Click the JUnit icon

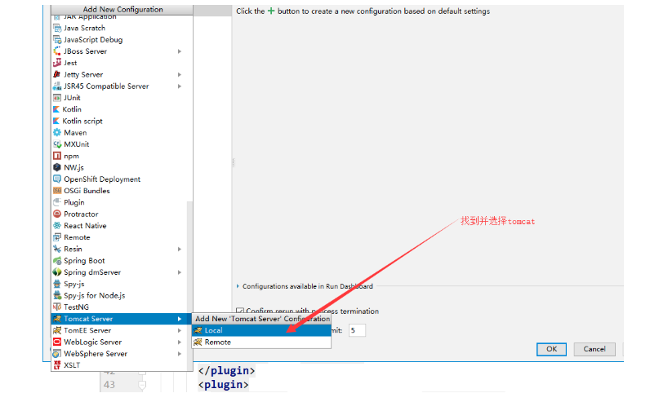coord(57,98)
